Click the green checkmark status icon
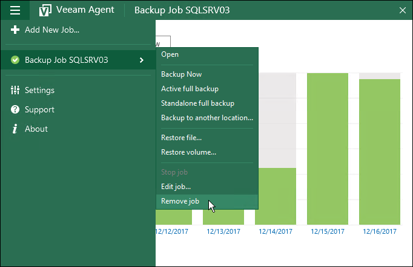Image resolution: width=413 pixels, height=267 pixels. 15,60
